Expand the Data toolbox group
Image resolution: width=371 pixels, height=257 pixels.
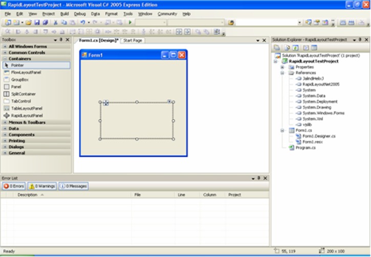pos(5,128)
